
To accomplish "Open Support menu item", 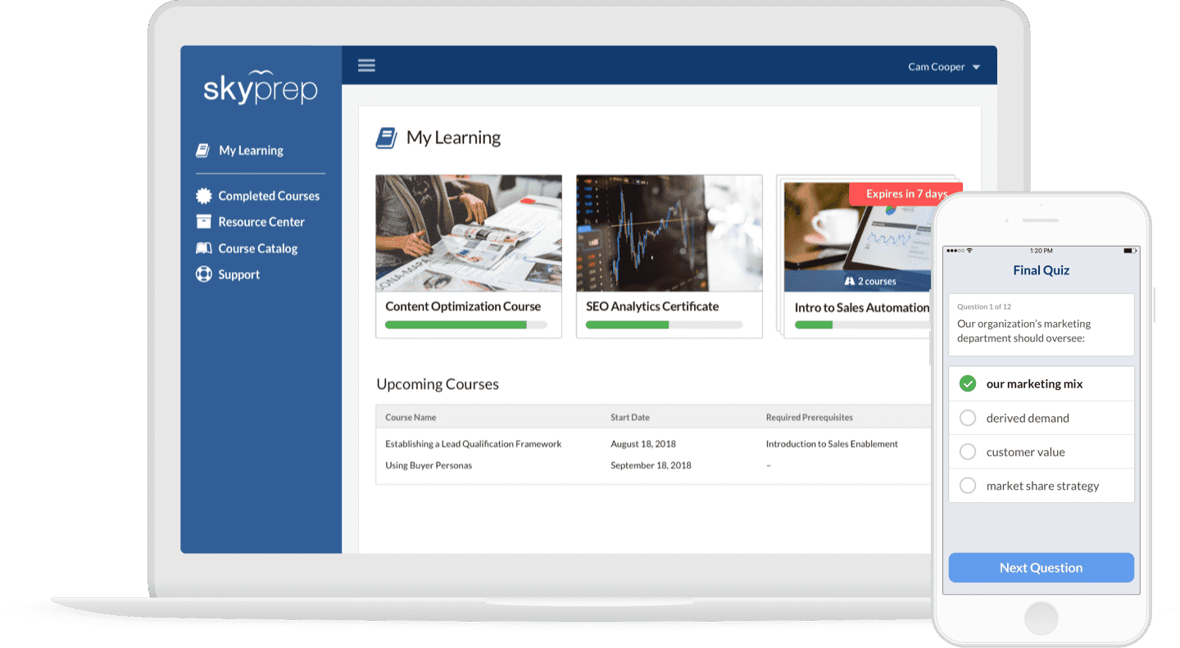I will pos(239,274).
